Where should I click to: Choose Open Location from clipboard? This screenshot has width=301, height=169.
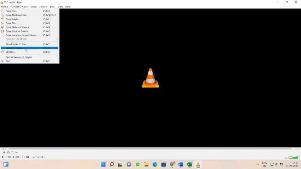click(29, 35)
